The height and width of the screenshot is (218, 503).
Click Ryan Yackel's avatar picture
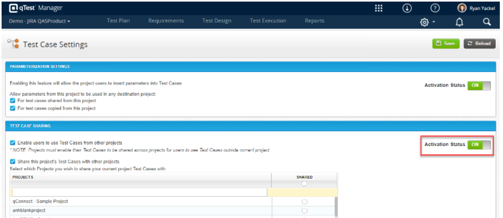(x=462, y=8)
